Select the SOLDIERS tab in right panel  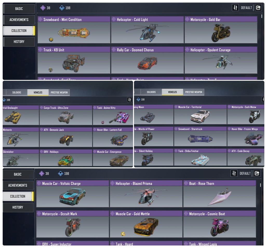click(151, 92)
